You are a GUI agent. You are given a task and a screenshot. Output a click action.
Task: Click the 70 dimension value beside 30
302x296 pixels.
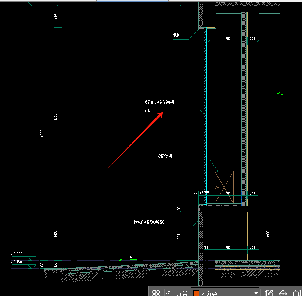pos(201,192)
